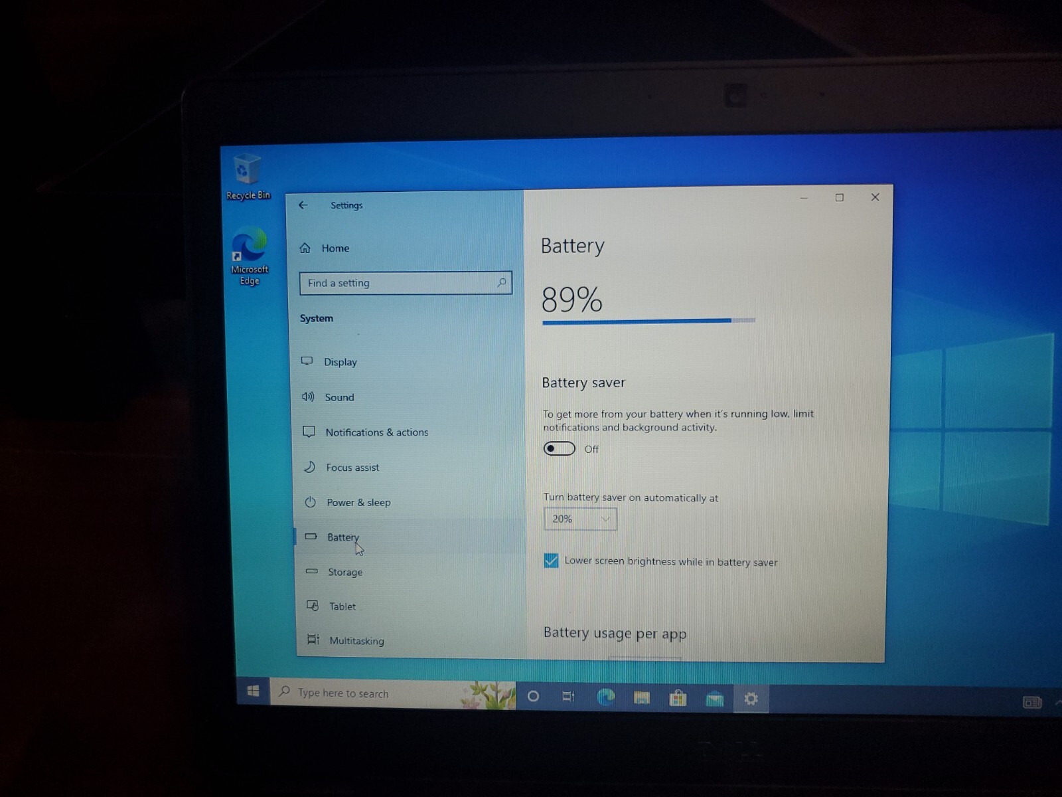The image size is (1062, 797).
Task: Open the Recycle Bin desktop icon
Action: pyautogui.click(x=248, y=177)
